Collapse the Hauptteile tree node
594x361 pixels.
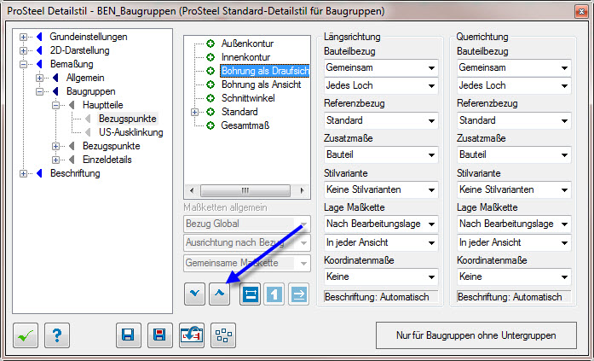tap(56, 106)
